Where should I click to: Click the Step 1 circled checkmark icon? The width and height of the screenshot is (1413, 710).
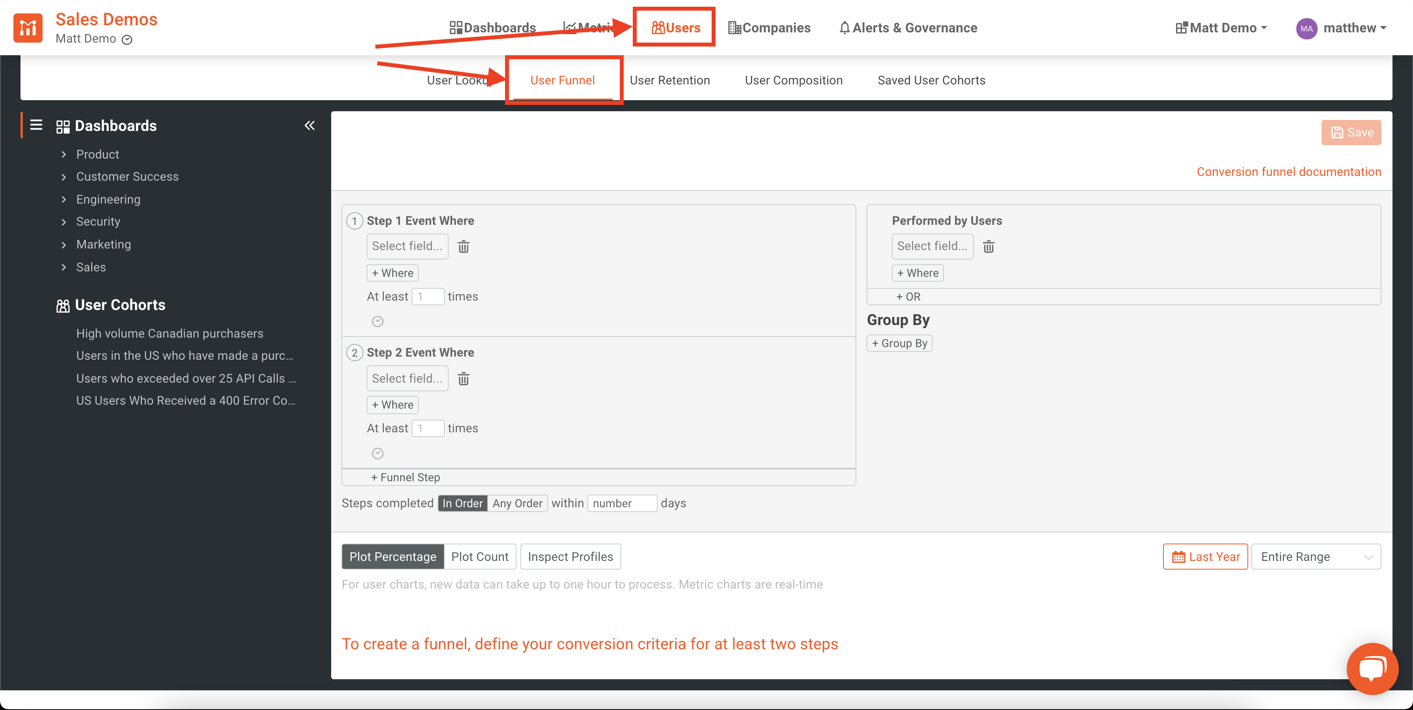pyautogui.click(x=377, y=321)
